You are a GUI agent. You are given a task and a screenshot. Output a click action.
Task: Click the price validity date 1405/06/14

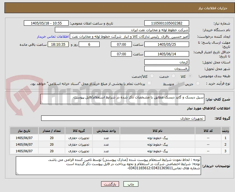click(x=167, y=54)
